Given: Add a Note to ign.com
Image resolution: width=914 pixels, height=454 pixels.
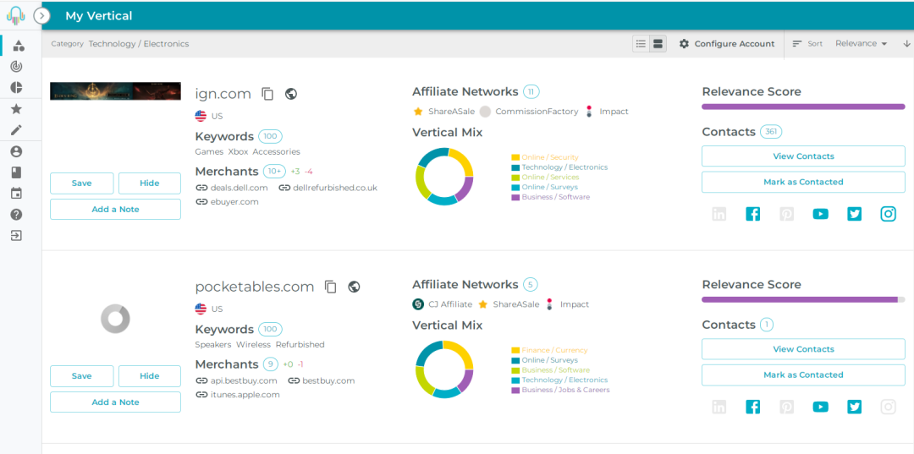Looking at the screenshot, I should click(115, 209).
